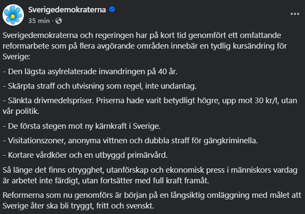Click the blue verified badge checkmark
The width and height of the screenshot is (305, 214).
[112, 9]
